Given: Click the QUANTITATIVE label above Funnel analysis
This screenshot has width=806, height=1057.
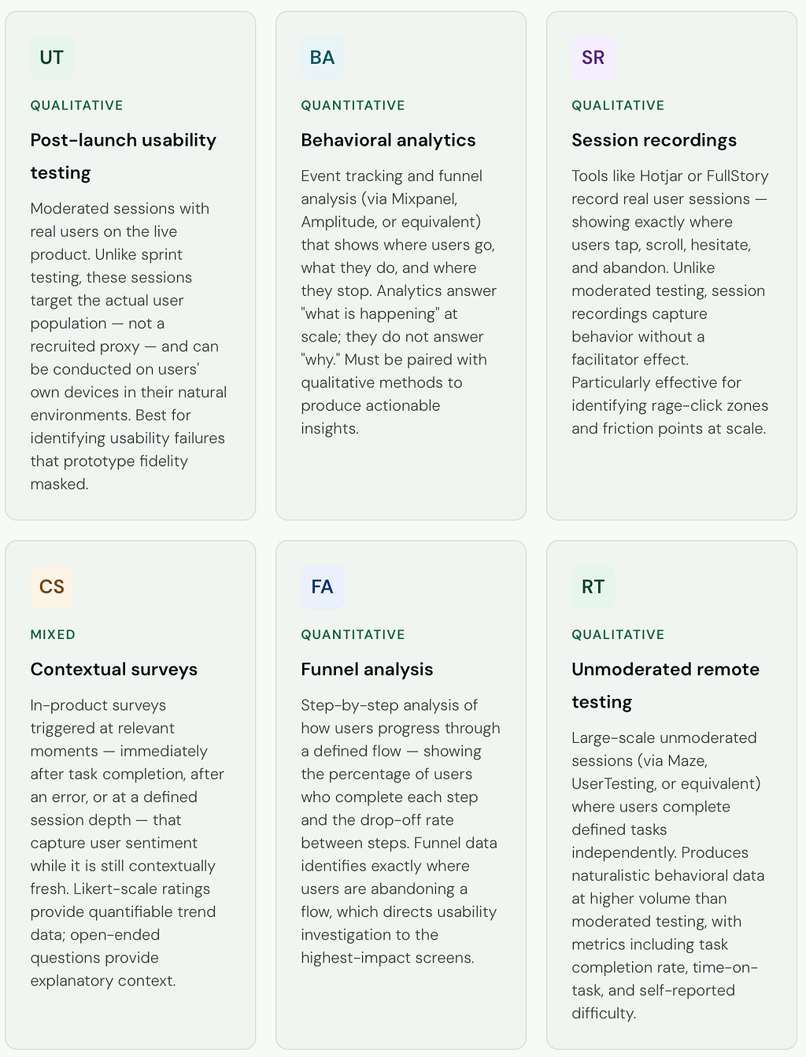Looking at the screenshot, I should click(x=353, y=634).
